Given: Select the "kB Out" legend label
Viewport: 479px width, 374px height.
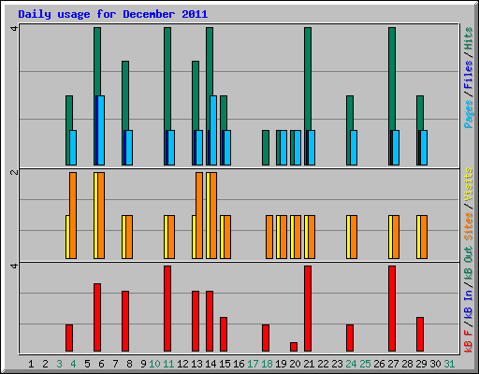Looking at the screenshot, I should pyautogui.click(x=469, y=254).
